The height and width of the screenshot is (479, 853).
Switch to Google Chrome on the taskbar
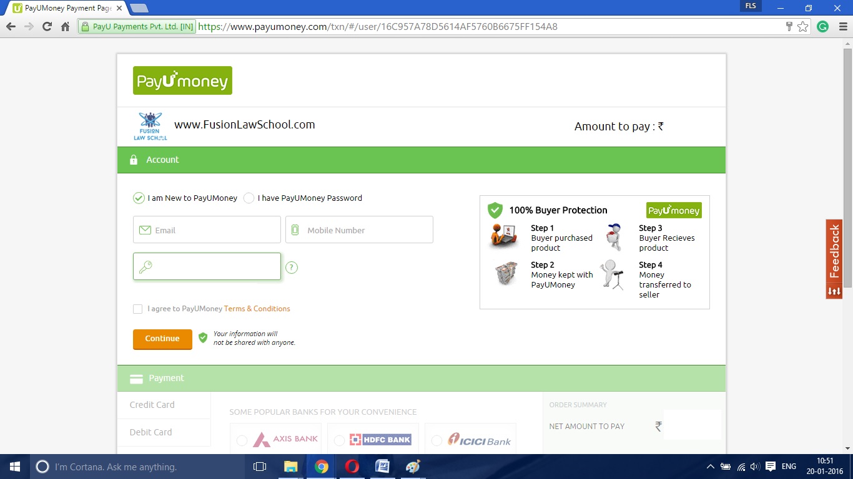pyautogui.click(x=322, y=467)
